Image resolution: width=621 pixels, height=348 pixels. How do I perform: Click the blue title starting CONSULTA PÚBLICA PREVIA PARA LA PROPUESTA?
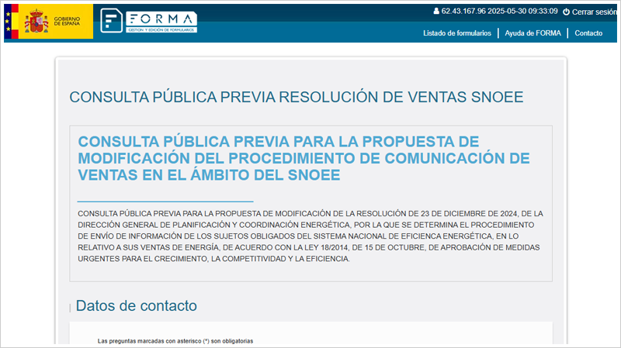coord(304,158)
